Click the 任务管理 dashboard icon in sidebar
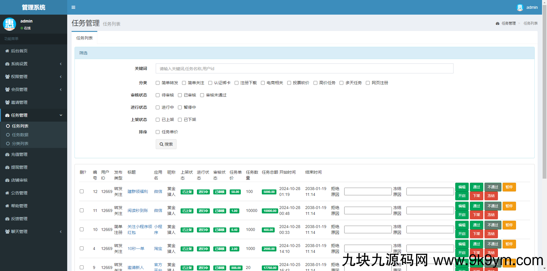Viewport: 547px width, 271px height. tap(7, 115)
